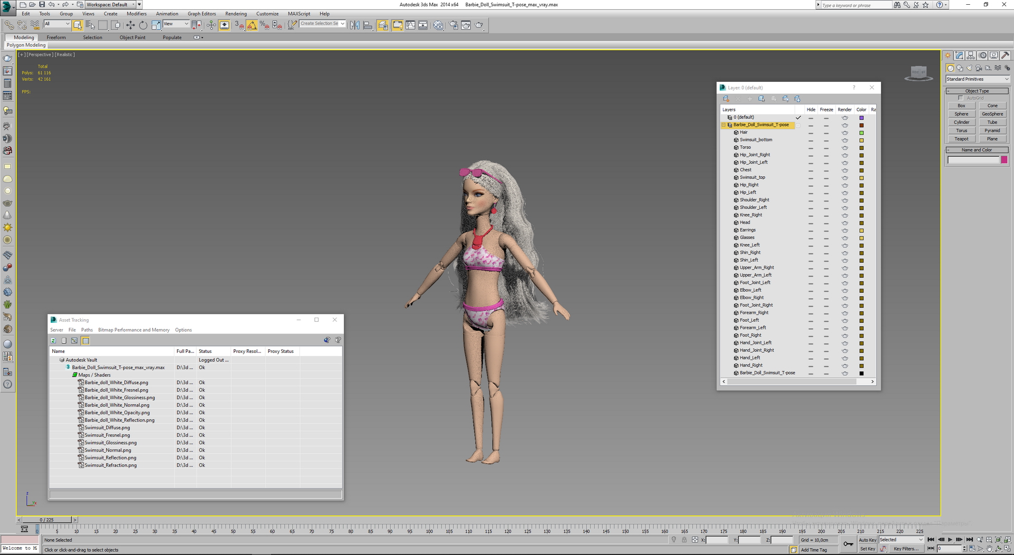Toggle Freeze for the Glasses object

click(826, 238)
